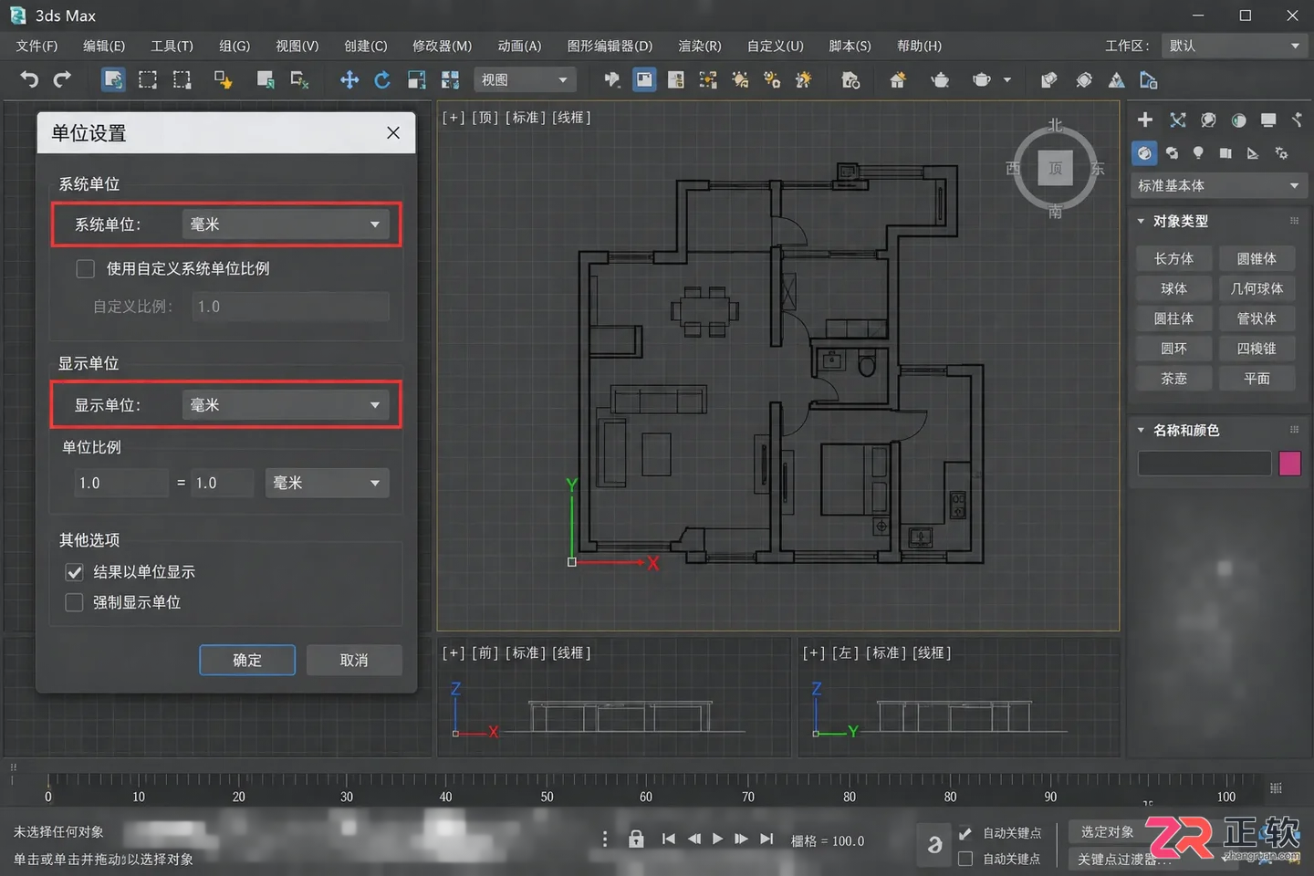
Task: Select the Move transform tool
Action: coord(349,80)
